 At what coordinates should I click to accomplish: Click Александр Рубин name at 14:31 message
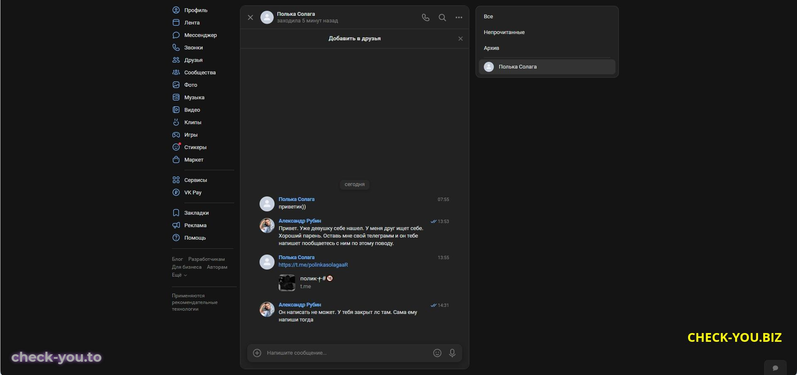point(300,305)
